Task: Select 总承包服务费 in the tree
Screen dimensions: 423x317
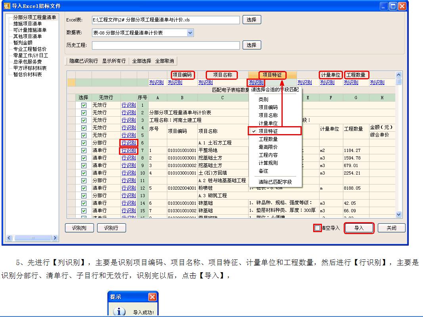Action: click(x=27, y=62)
